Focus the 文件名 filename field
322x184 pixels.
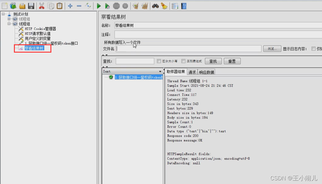pyautogui.click(x=188, y=49)
